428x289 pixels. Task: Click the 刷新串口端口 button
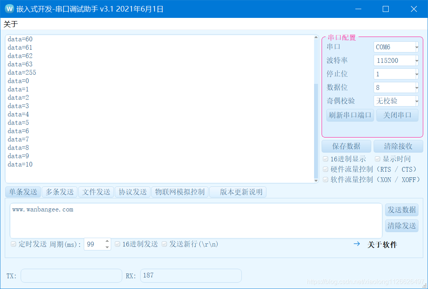tap(350, 115)
